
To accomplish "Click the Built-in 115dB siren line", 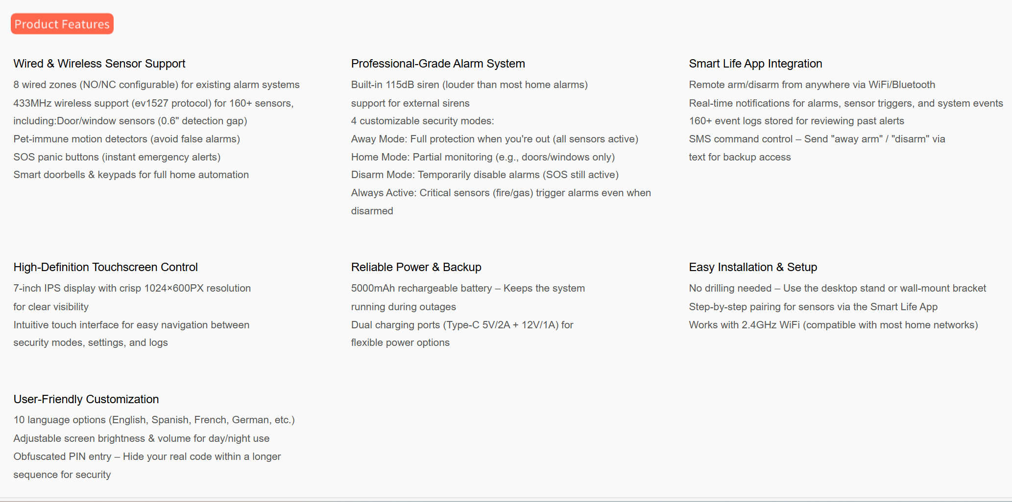I will click(x=469, y=85).
